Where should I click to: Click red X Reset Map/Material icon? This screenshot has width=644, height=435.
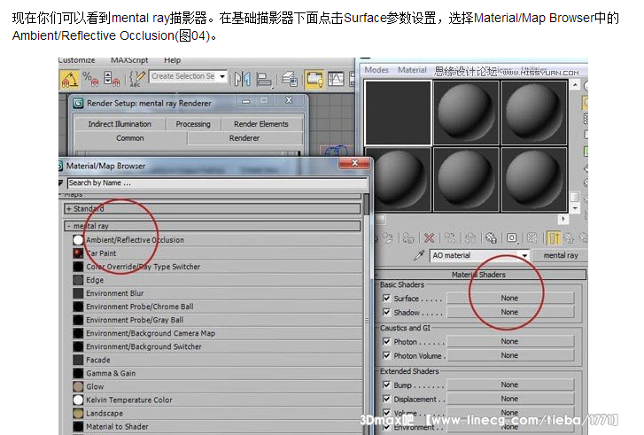[430, 237]
